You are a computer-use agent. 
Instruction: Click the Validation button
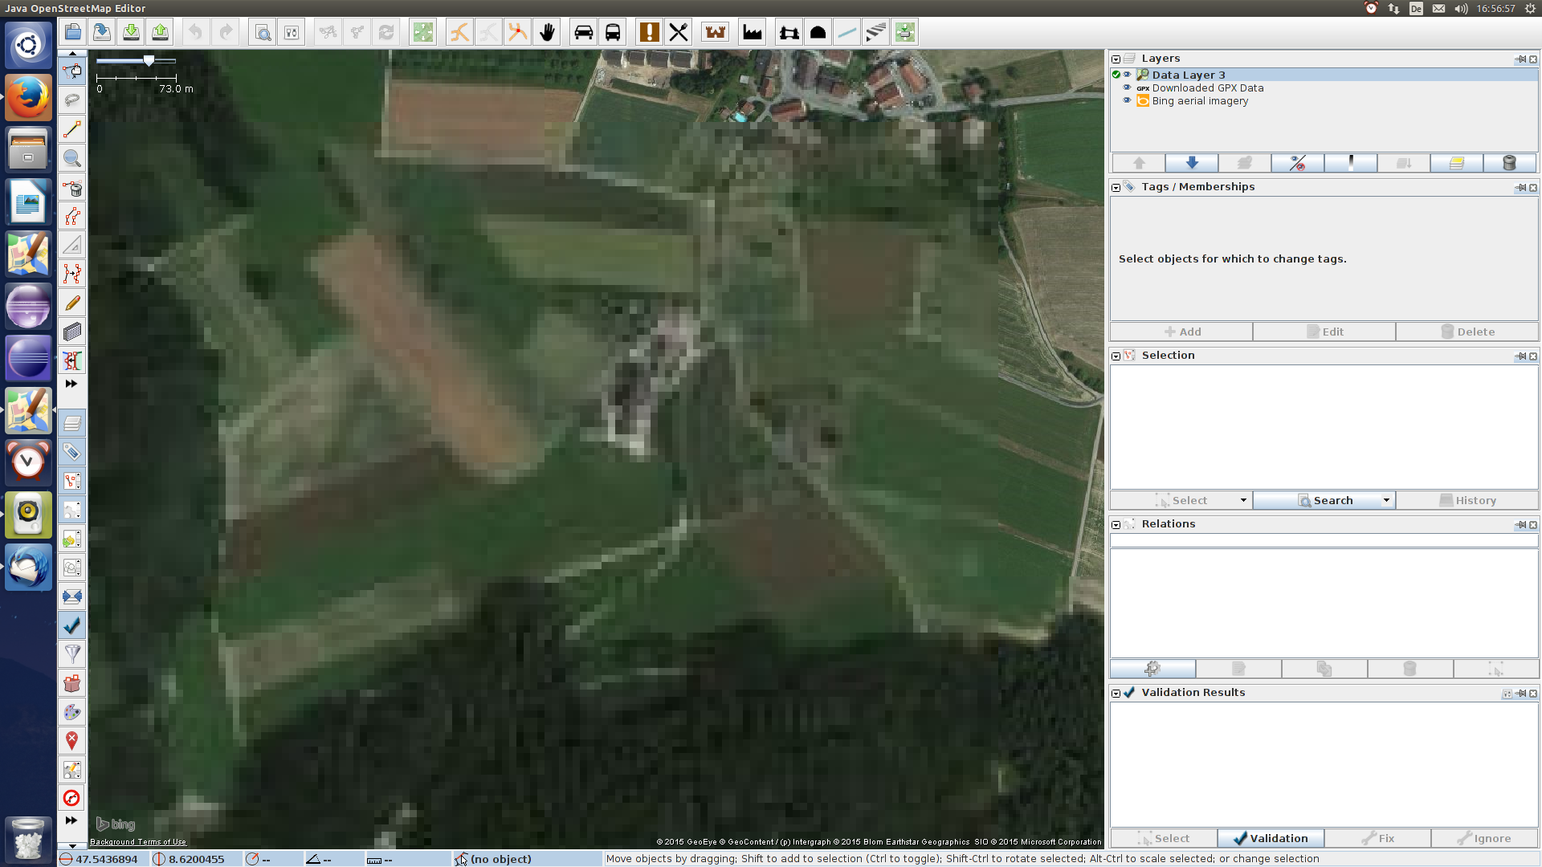point(1271,838)
